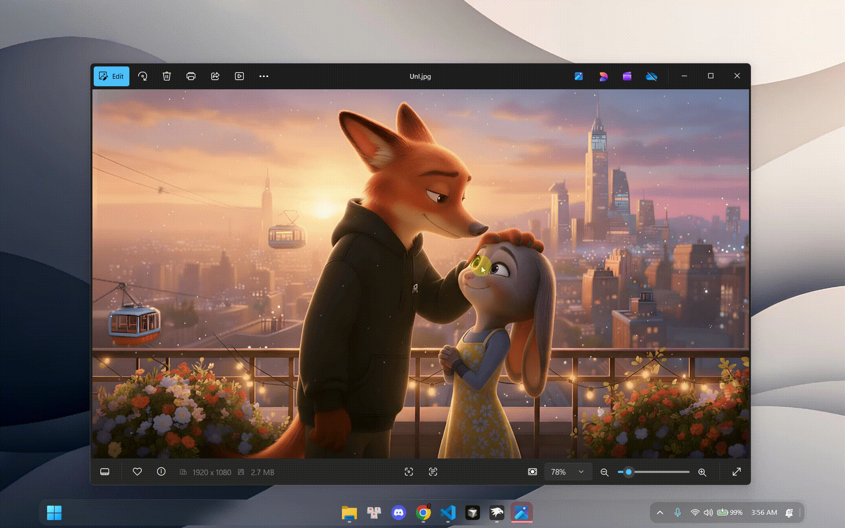
Task: Open Wi-Fi network settings in tray
Action: tap(695, 513)
